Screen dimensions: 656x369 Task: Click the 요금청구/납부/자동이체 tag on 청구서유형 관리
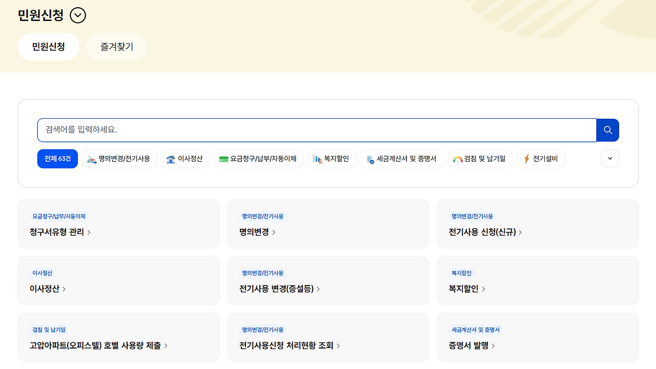pos(59,216)
